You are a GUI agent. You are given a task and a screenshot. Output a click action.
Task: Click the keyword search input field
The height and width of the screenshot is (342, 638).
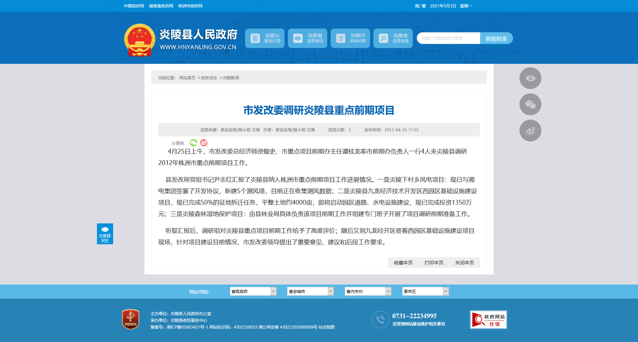click(448, 38)
